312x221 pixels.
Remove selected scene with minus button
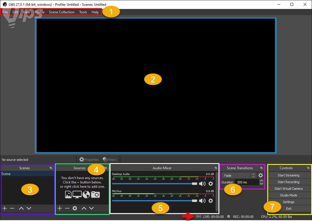[12, 208]
